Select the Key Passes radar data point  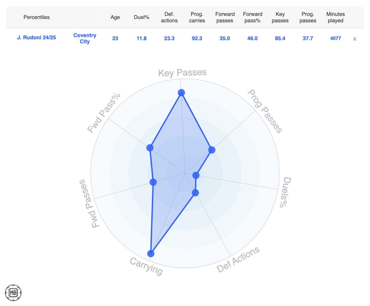181,93
